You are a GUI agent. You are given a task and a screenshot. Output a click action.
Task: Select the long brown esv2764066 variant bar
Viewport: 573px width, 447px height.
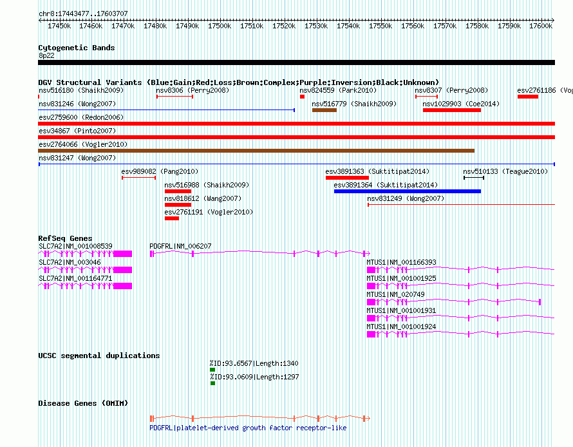point(256,151)
